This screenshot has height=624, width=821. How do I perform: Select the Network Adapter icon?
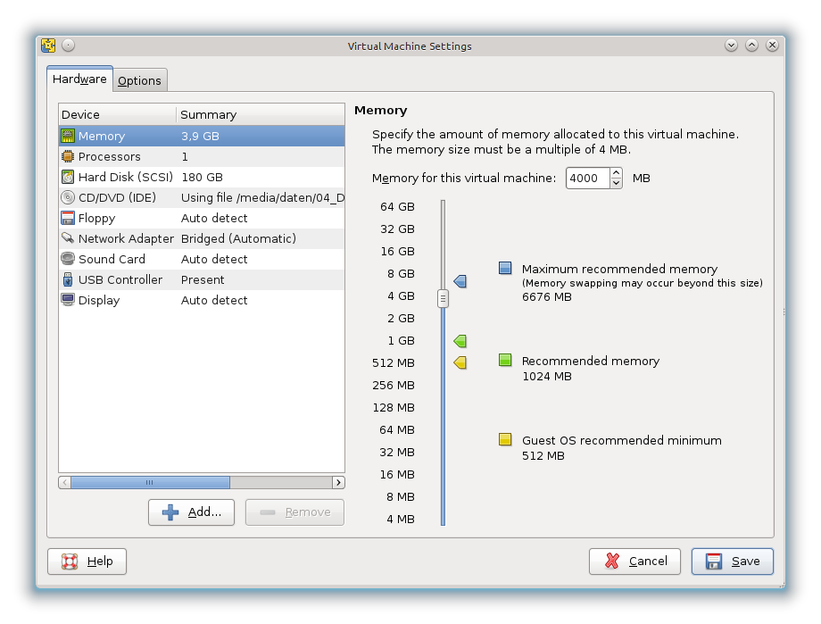[68, 238]
